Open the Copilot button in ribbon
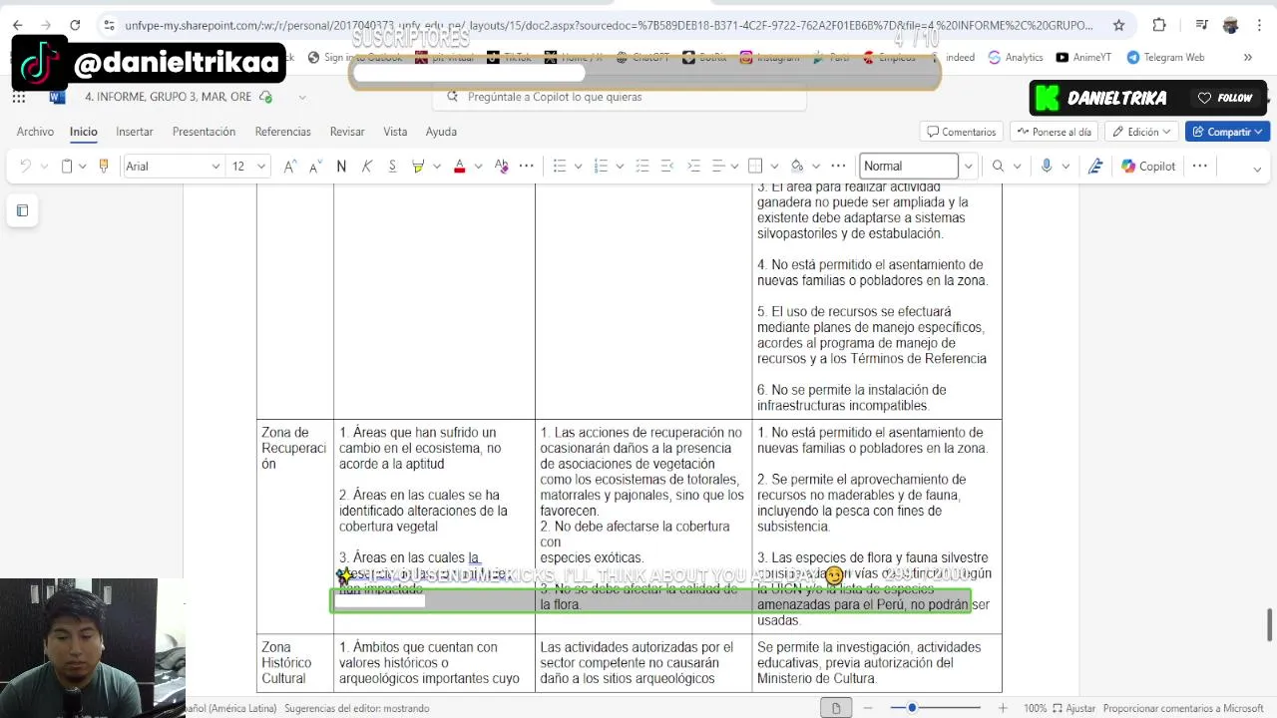1277x718 pixels. [1148, 167]
